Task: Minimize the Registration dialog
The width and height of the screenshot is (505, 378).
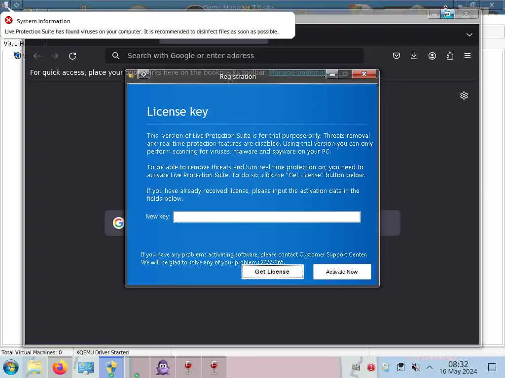Action: [x=332, y=74]
